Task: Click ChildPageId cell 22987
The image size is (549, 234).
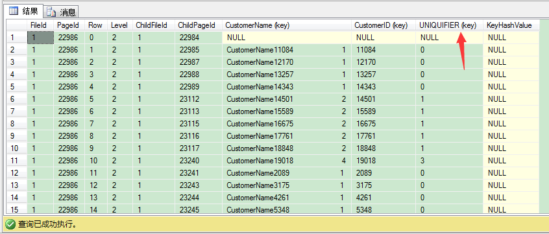Action: pos(199,62)
